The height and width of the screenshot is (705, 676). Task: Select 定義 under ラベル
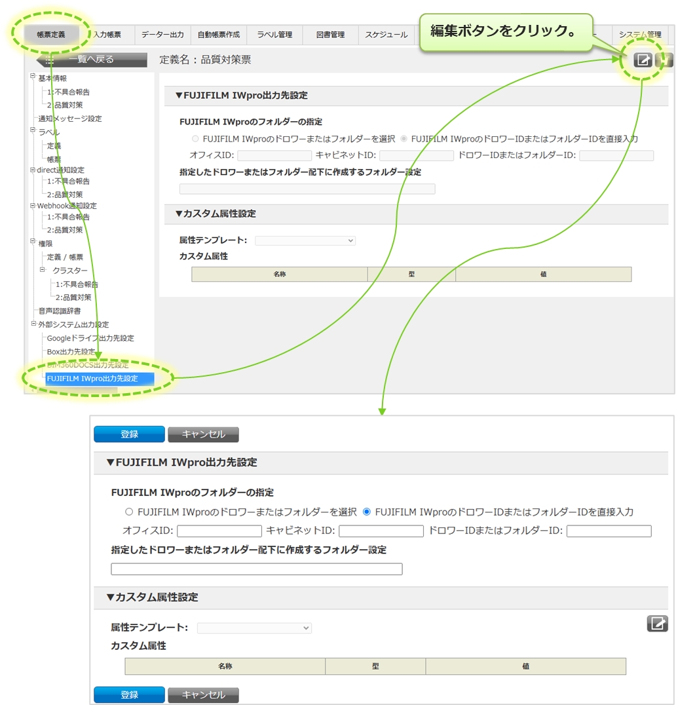coord(54,145)
